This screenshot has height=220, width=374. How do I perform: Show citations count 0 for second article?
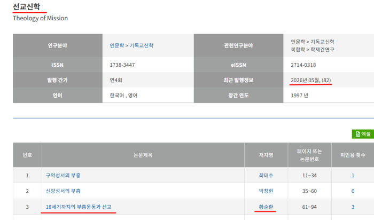tap(353, 191)
